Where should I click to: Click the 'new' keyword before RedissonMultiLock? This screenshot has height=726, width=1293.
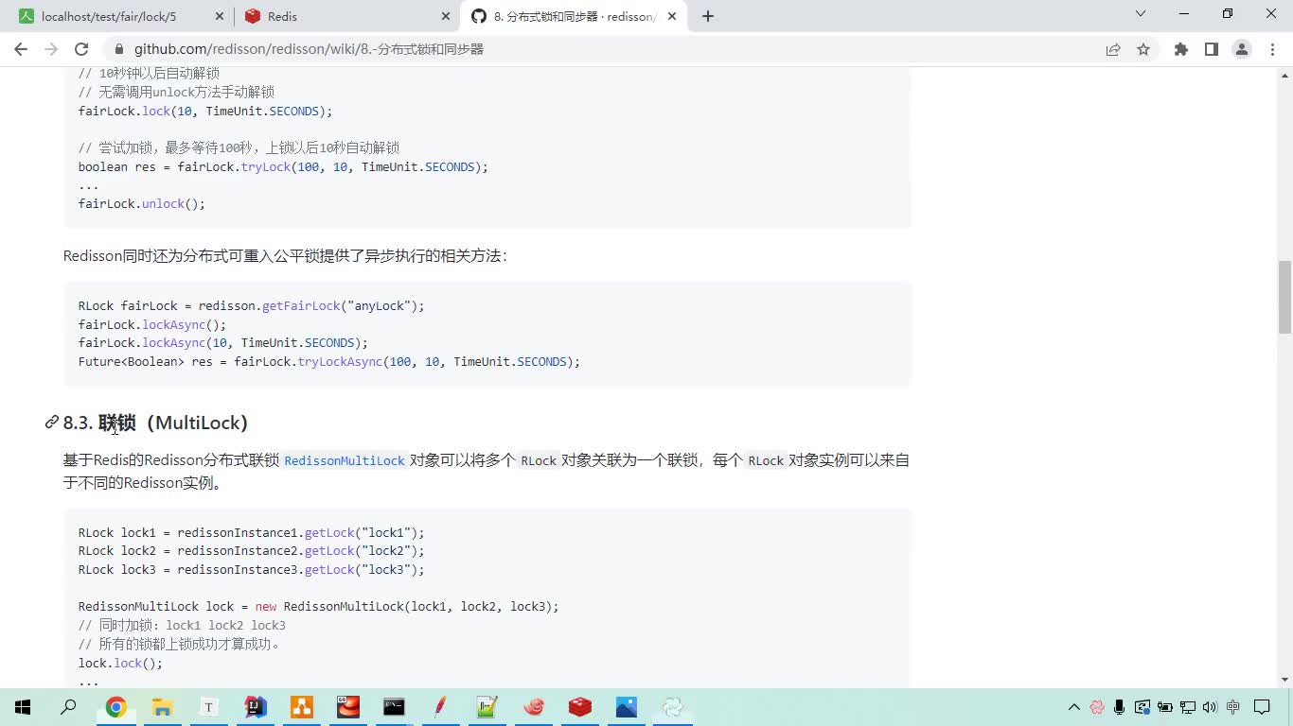(x=266, y=607)
